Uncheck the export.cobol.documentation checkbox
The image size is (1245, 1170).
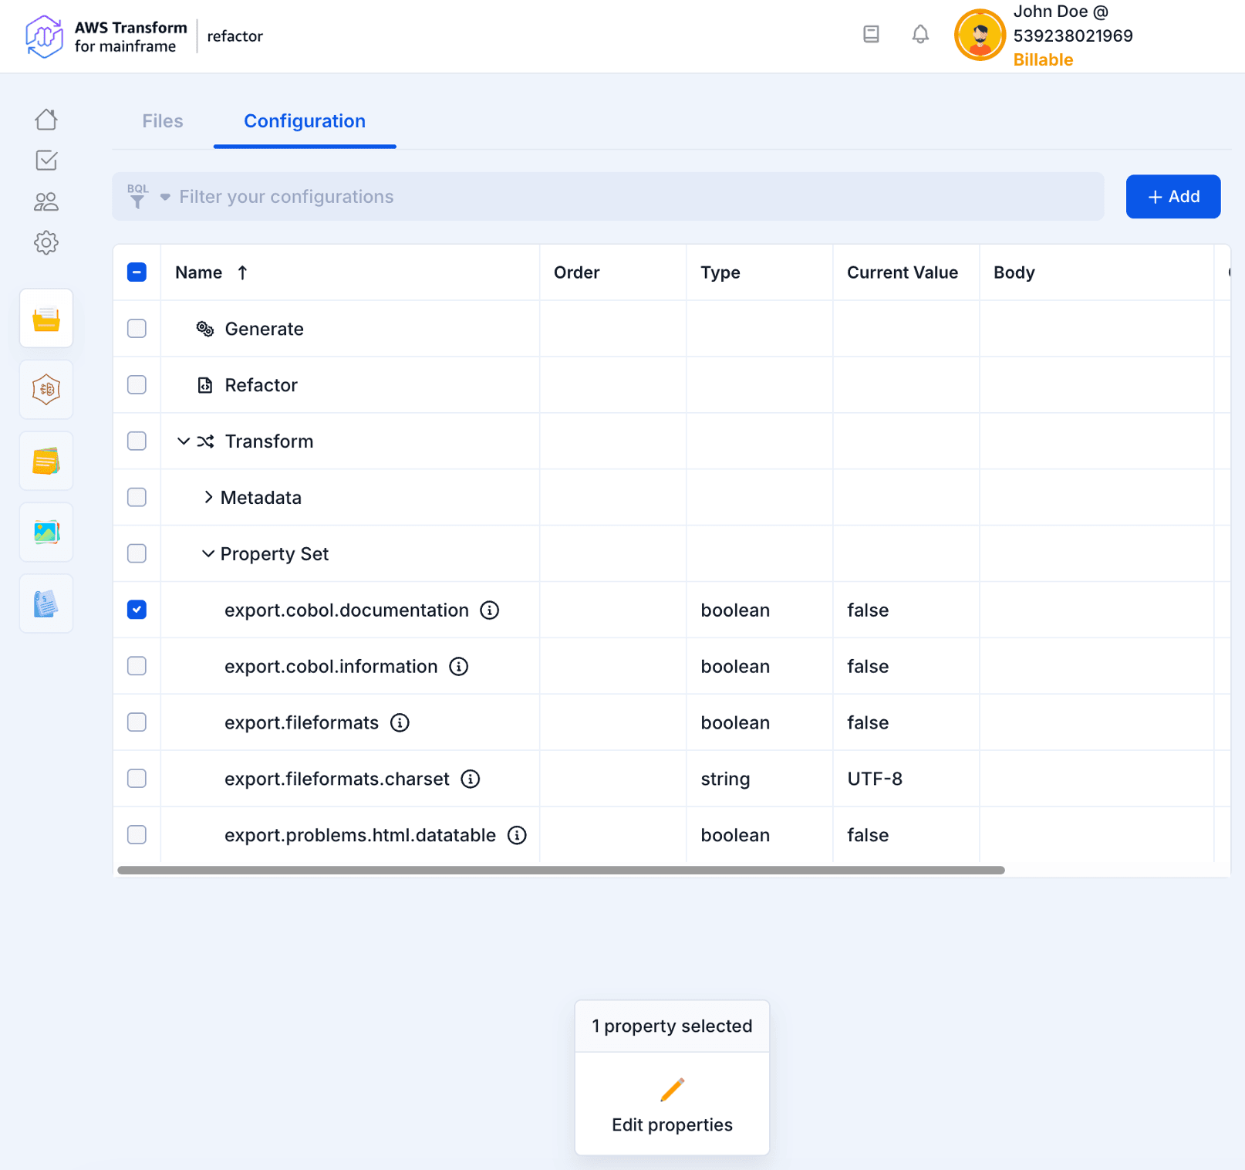point(137,610)
